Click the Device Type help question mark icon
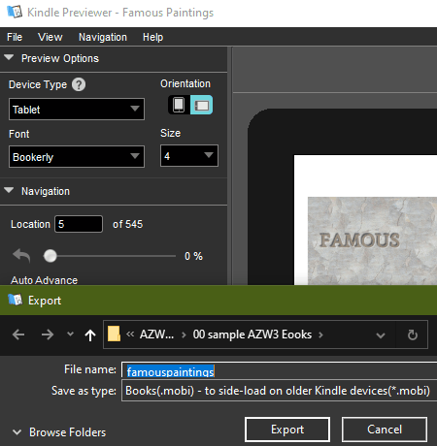Image resolution: width=437 pixels, height=446 pixels. tap(79, 84)
